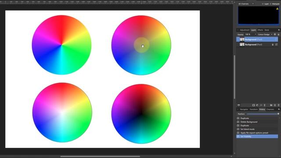Select the lower locked Background layer row
This screenshot has width=281, height=158.
[x=257, y=44]
